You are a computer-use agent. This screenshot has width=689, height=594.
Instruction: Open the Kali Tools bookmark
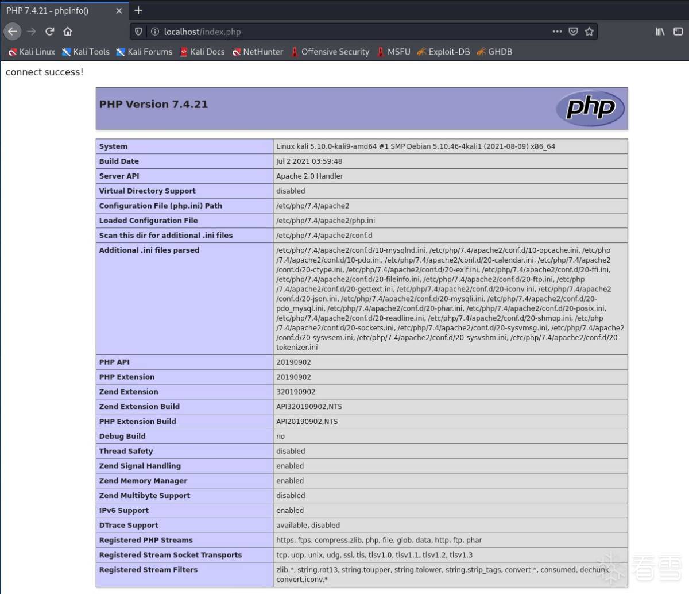pyautogui.click(x=86, y=52)
